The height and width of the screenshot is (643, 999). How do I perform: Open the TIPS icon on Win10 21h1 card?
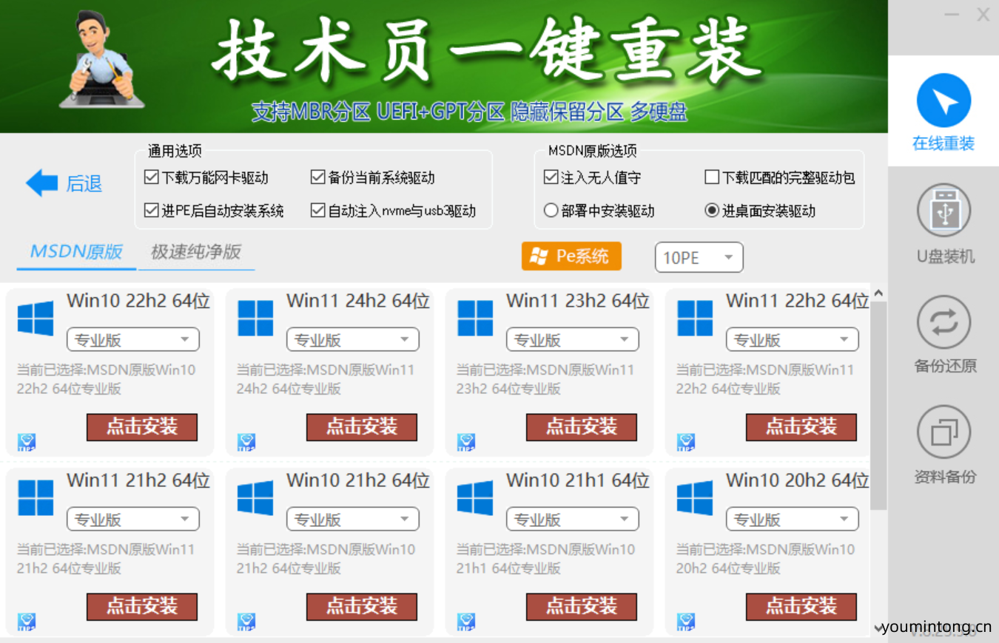[x=466, y=622]
